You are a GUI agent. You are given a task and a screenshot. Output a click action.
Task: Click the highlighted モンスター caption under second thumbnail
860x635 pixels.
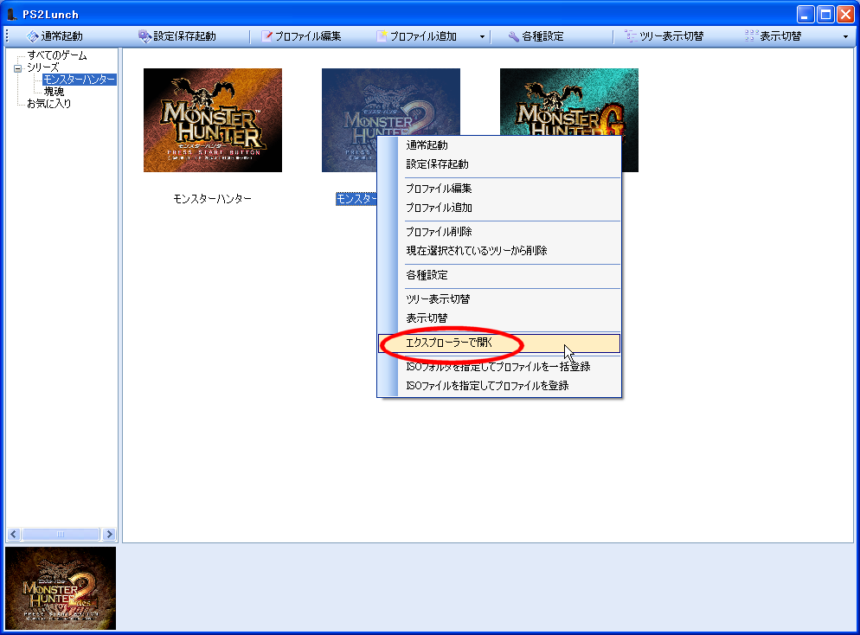tap(356, 198)
